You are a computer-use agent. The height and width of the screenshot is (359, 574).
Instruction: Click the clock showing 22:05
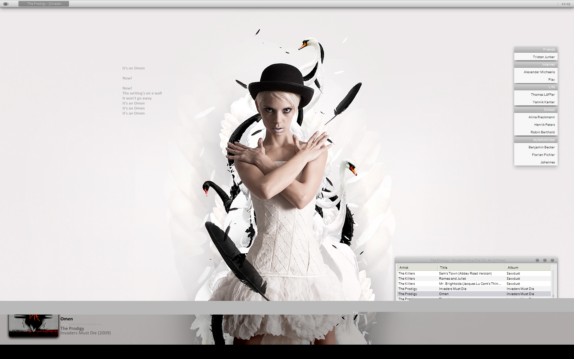coord(566,4)
